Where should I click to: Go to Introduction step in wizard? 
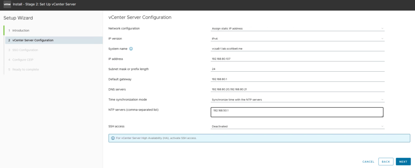pos(21,30)
